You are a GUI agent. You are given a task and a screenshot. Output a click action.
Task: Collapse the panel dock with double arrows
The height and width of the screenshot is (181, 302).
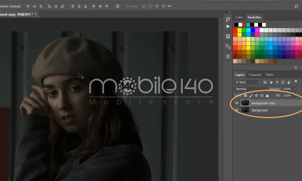230,12
